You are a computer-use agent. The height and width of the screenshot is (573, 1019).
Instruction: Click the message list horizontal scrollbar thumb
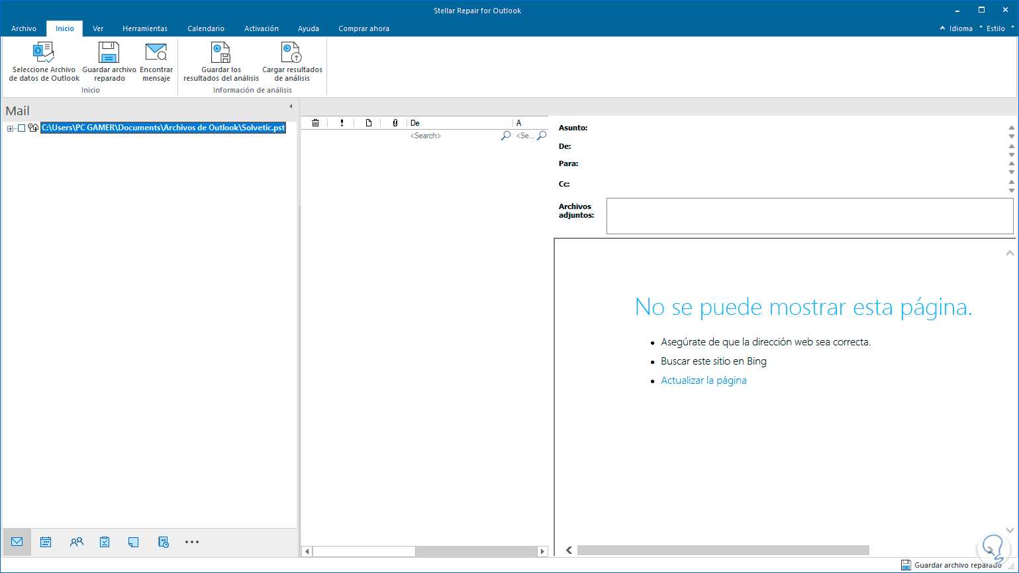364,551
